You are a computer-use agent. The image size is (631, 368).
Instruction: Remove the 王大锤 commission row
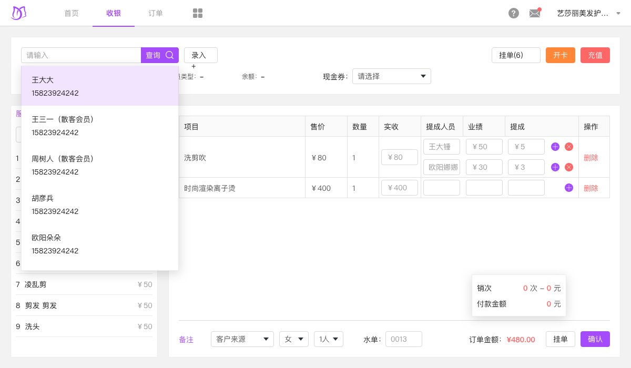(x=568, y=147)
